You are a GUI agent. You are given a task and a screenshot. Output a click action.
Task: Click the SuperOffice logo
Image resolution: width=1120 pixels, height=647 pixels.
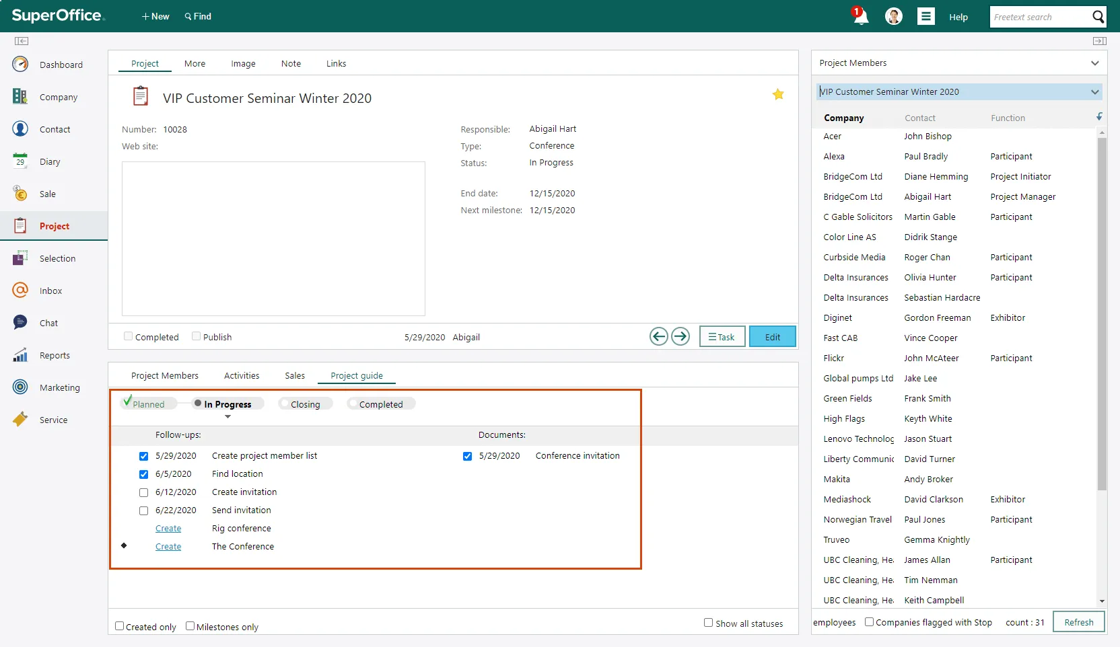point(58,15)
